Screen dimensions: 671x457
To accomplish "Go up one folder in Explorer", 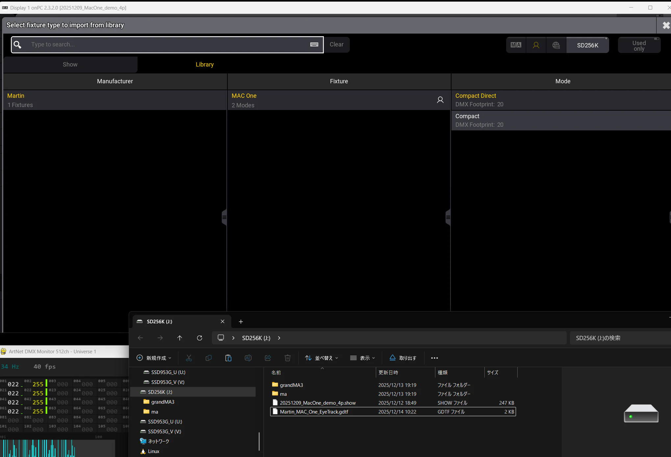I will (x=180, y=338).
